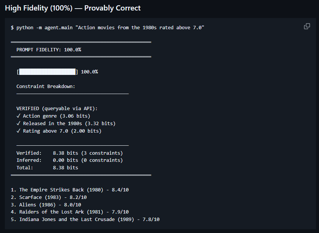The width and height of the screenshot is (319, 233).
Task: Click the Scarface (1983) result
Action: click(49, 197)
